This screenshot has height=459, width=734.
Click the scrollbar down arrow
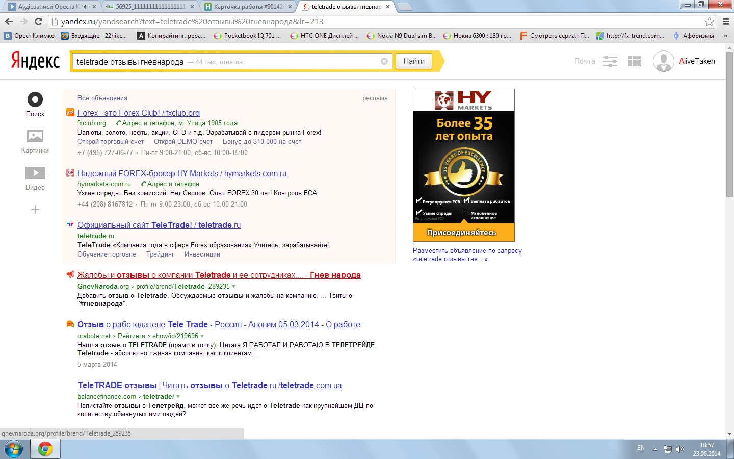[x=729, y=434]
